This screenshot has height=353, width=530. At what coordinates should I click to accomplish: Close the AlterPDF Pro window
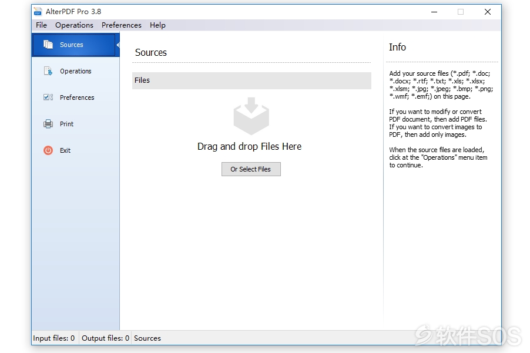coord(488,12)
